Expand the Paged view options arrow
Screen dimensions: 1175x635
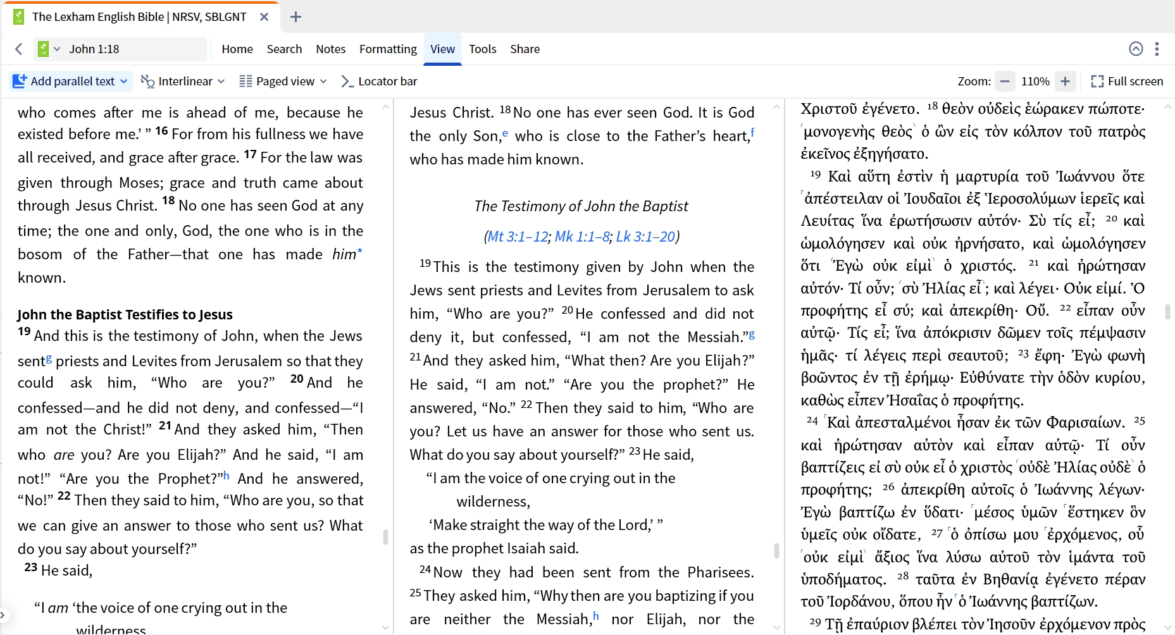[323, 81]
